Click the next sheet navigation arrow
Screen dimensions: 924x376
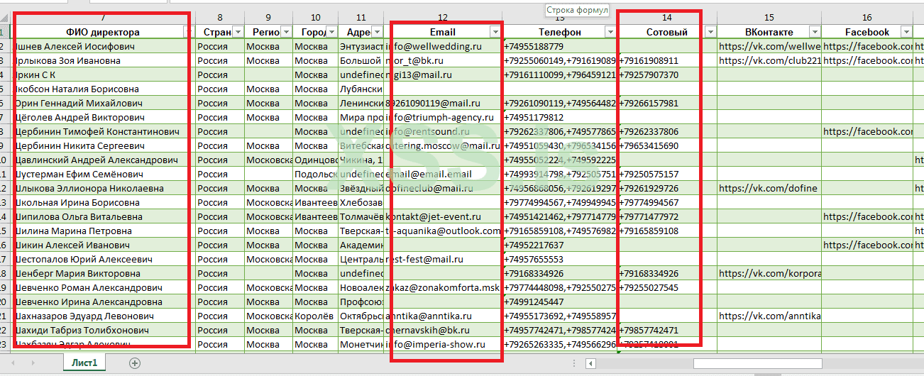pos(33,363)
